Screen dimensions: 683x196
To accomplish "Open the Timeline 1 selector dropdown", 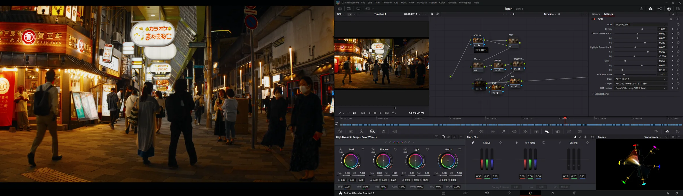I will pos(382,14).
